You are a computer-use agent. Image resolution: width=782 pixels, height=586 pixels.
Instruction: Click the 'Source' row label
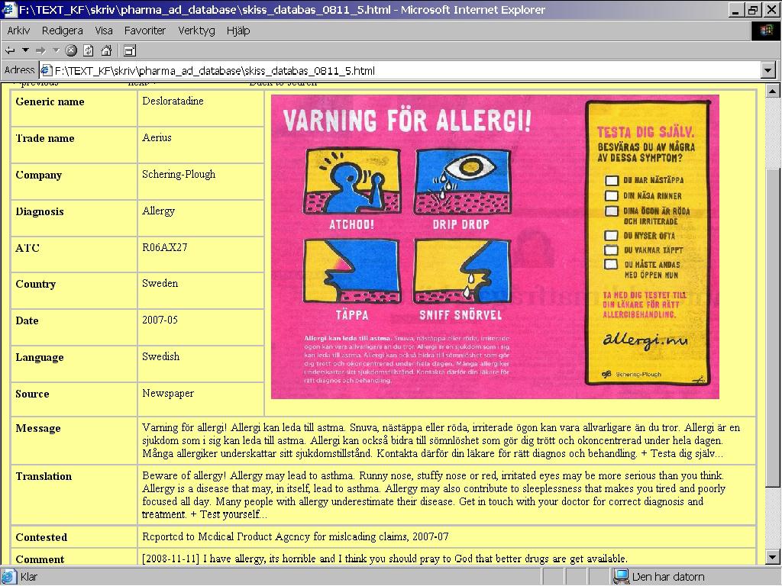(32, 394)
